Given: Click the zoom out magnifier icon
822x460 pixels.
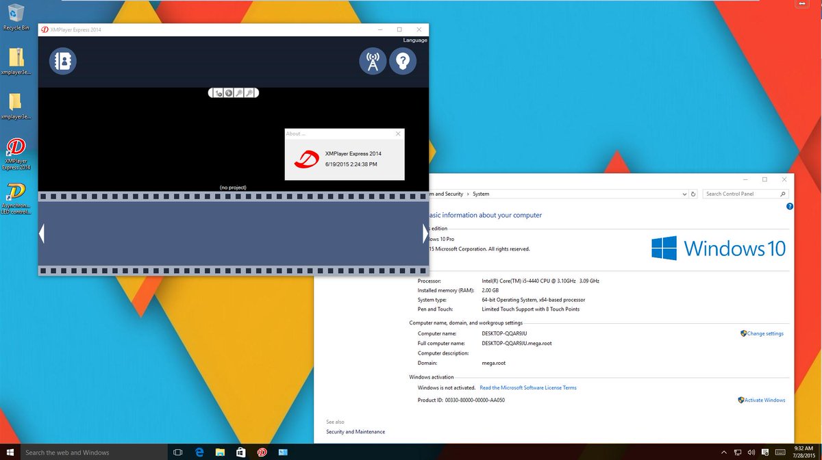Looking at the screenshot, I should 250,93.
